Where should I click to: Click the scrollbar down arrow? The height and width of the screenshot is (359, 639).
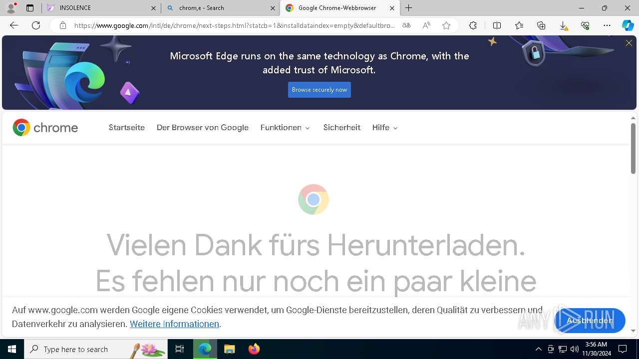point(633,331)
